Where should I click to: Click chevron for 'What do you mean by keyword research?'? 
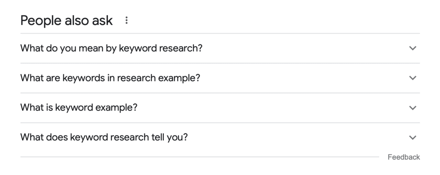click(413, 48)
